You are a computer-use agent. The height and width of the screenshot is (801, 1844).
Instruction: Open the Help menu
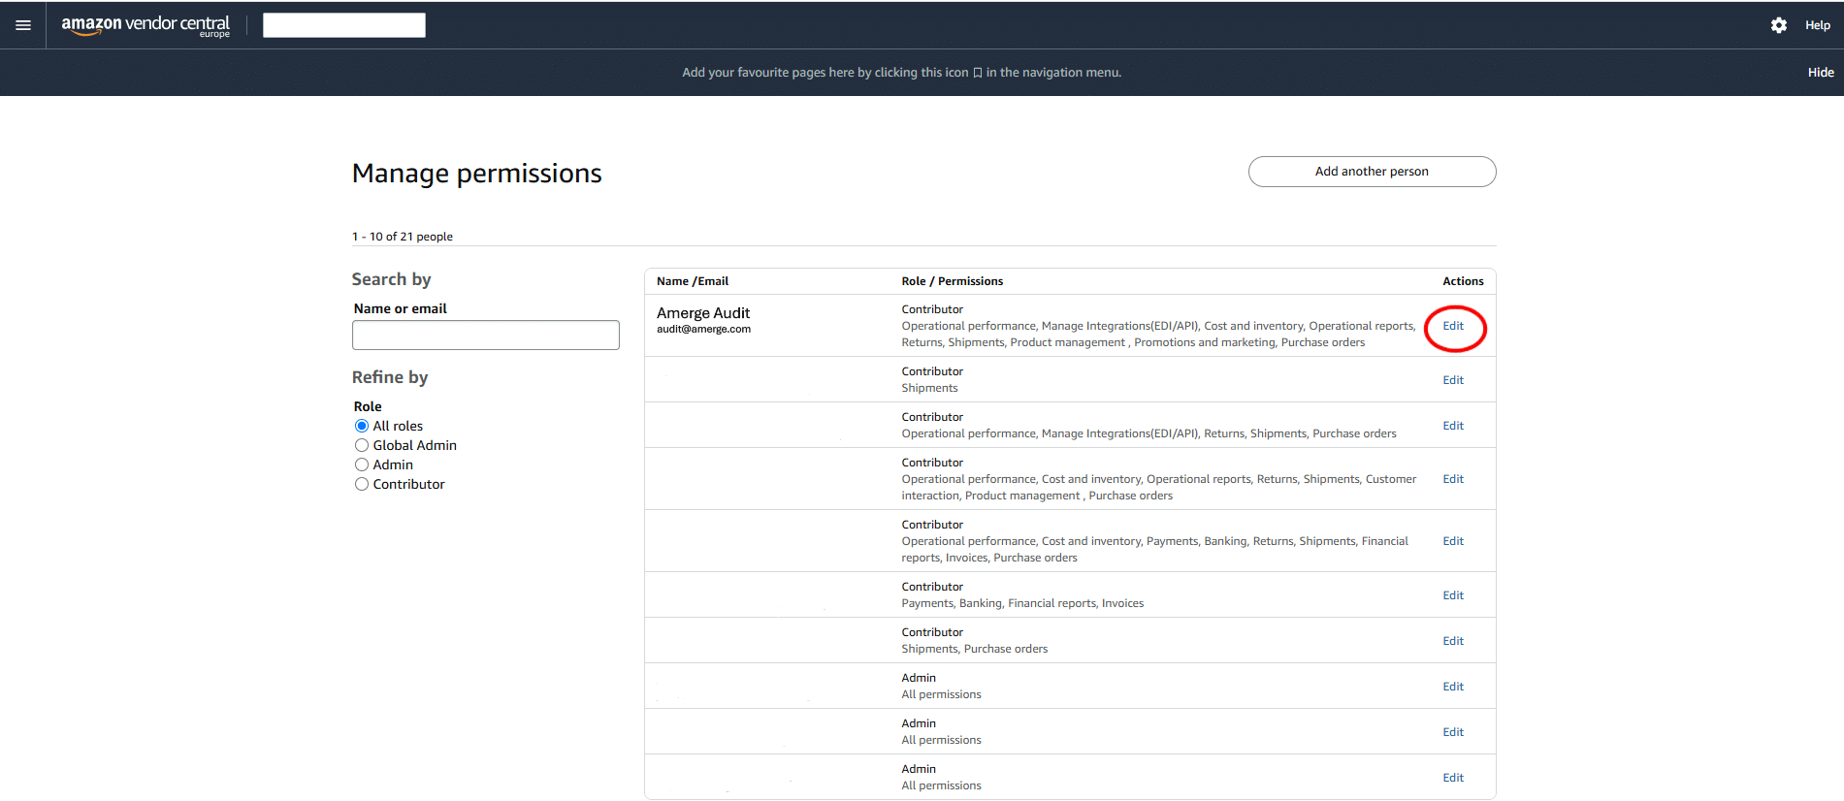click(1817, 25)
